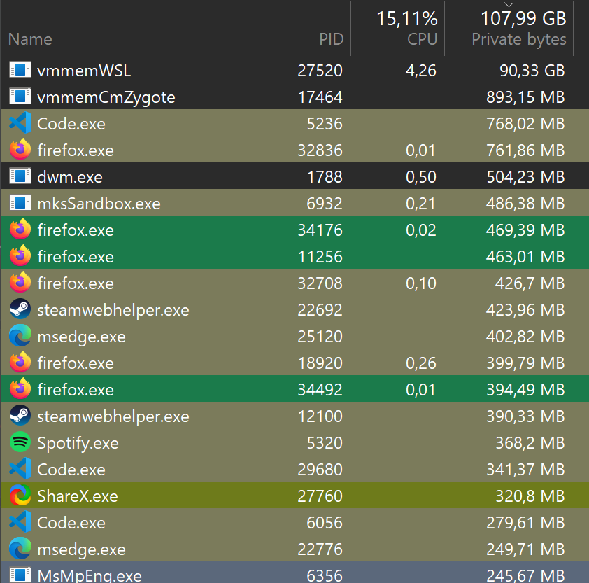This screenshot has height=583, width=589.
Task: Click private bytes value 893,15 MB
Action: [x=525, y=97]
